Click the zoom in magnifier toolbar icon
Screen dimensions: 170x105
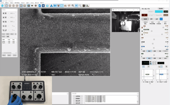click(x=73, y=6)
